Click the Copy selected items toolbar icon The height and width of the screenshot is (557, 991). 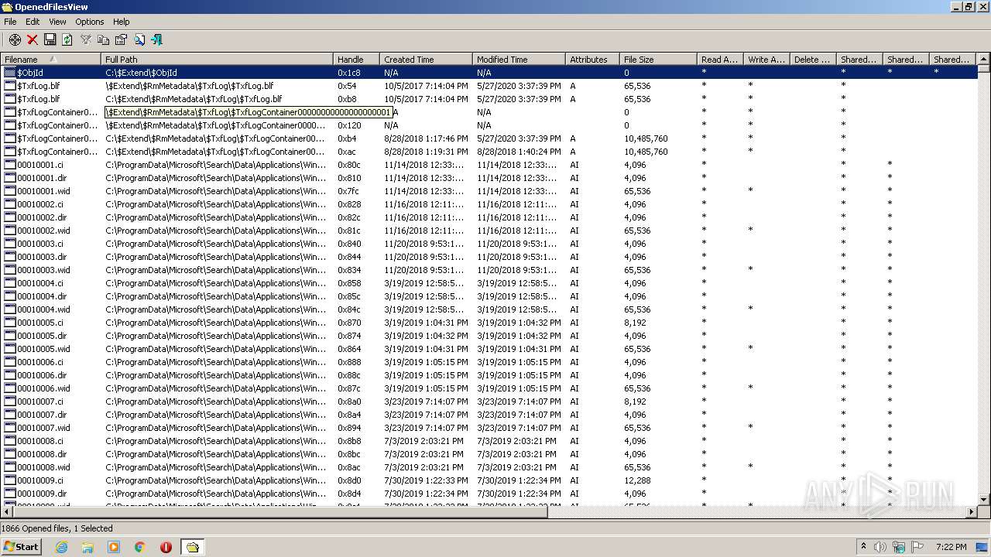(x=103, y=39)
